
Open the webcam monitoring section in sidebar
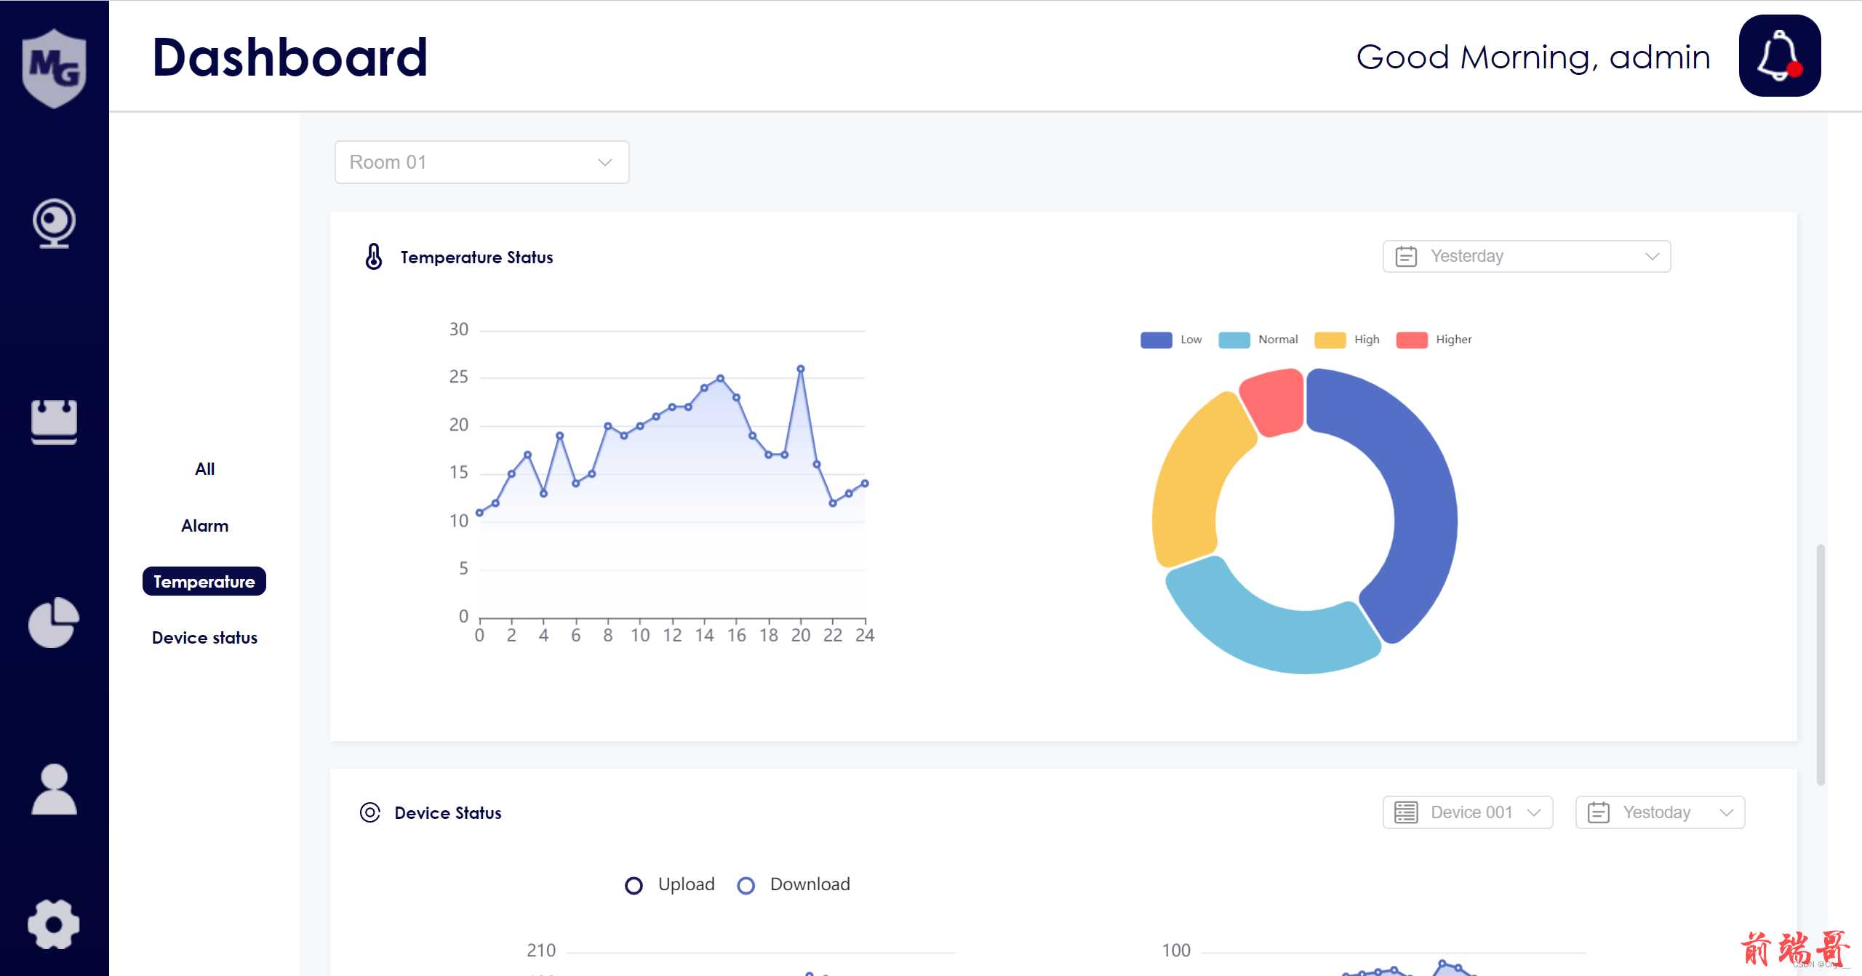55,223
